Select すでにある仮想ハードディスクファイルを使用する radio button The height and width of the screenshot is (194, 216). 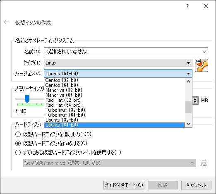coord(18,153)
